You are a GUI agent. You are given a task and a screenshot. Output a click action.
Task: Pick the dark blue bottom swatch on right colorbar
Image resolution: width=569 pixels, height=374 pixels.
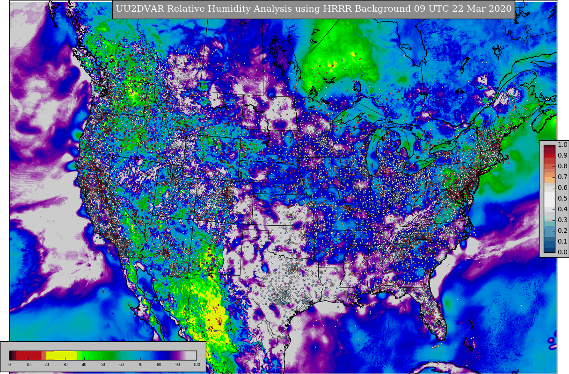549,250
